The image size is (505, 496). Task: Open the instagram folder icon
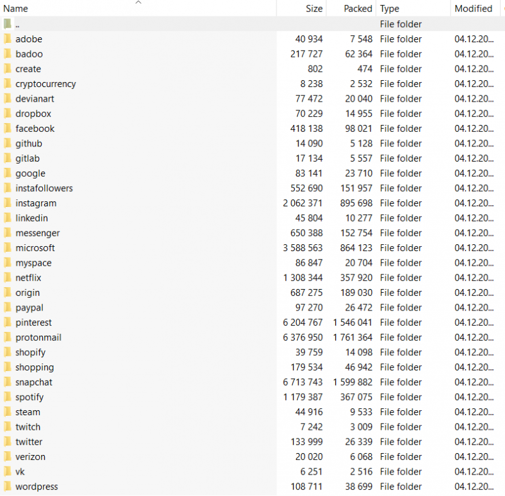click(8, 203)
